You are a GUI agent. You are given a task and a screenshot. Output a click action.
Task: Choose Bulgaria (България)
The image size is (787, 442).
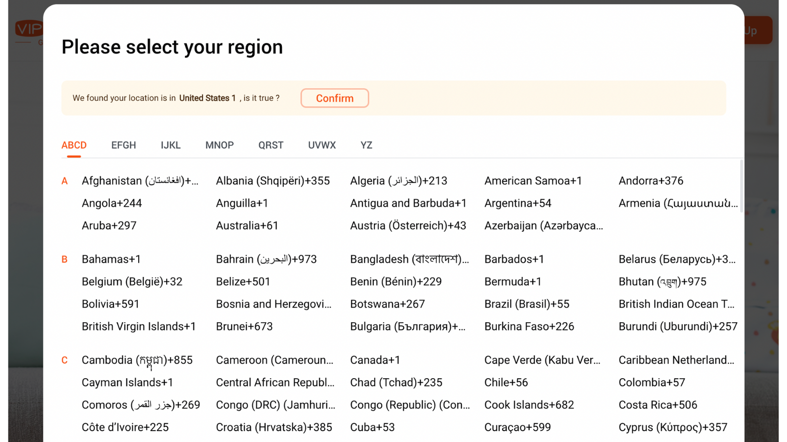(x=408, y=327)
